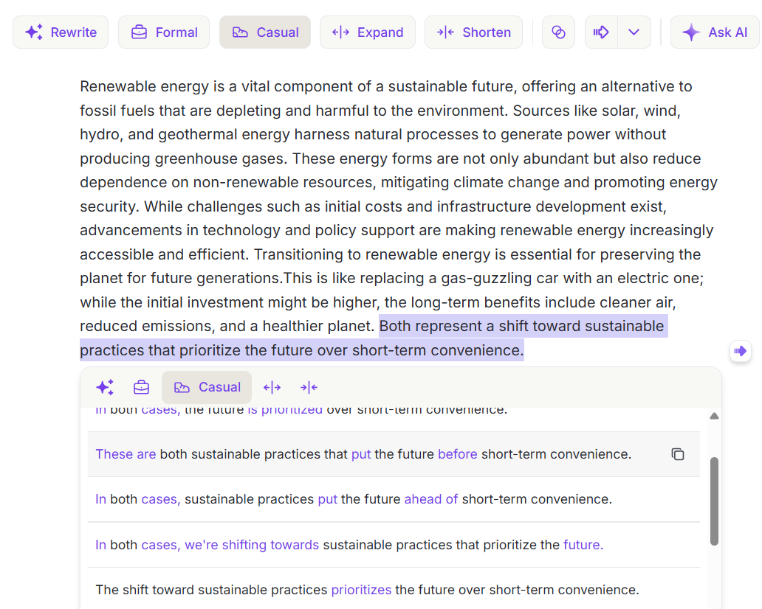Screen dimensions: 762x609
Task: Choose the suggestion containing "ahead of short-term convenience"
Action: point(354,499)
